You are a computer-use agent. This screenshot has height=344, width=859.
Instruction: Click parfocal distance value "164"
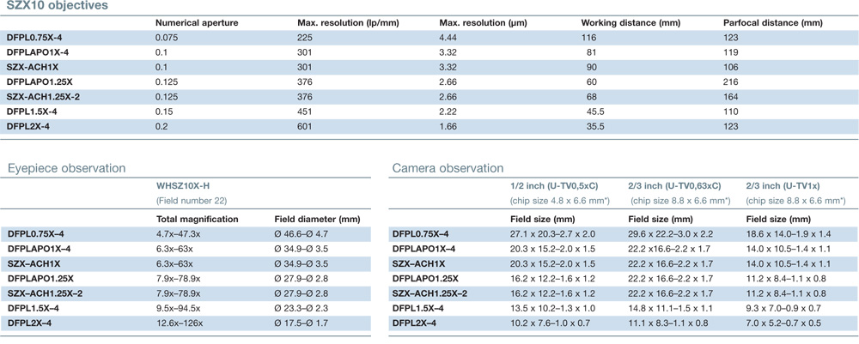731,97
